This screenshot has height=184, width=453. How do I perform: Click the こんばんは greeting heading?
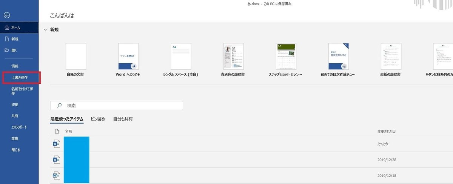63,16
